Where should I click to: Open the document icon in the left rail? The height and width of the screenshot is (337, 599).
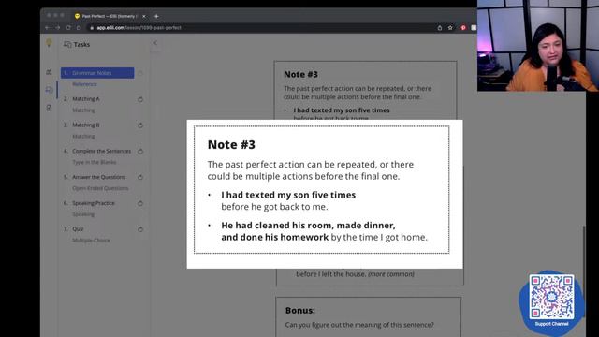tap(49, 109)
